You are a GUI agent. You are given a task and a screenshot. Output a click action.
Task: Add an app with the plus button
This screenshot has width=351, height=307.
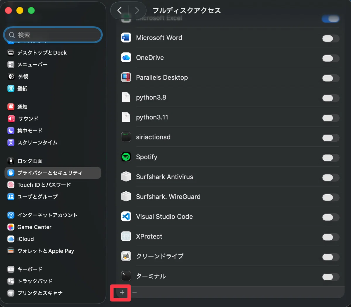(x=122, y=292)
